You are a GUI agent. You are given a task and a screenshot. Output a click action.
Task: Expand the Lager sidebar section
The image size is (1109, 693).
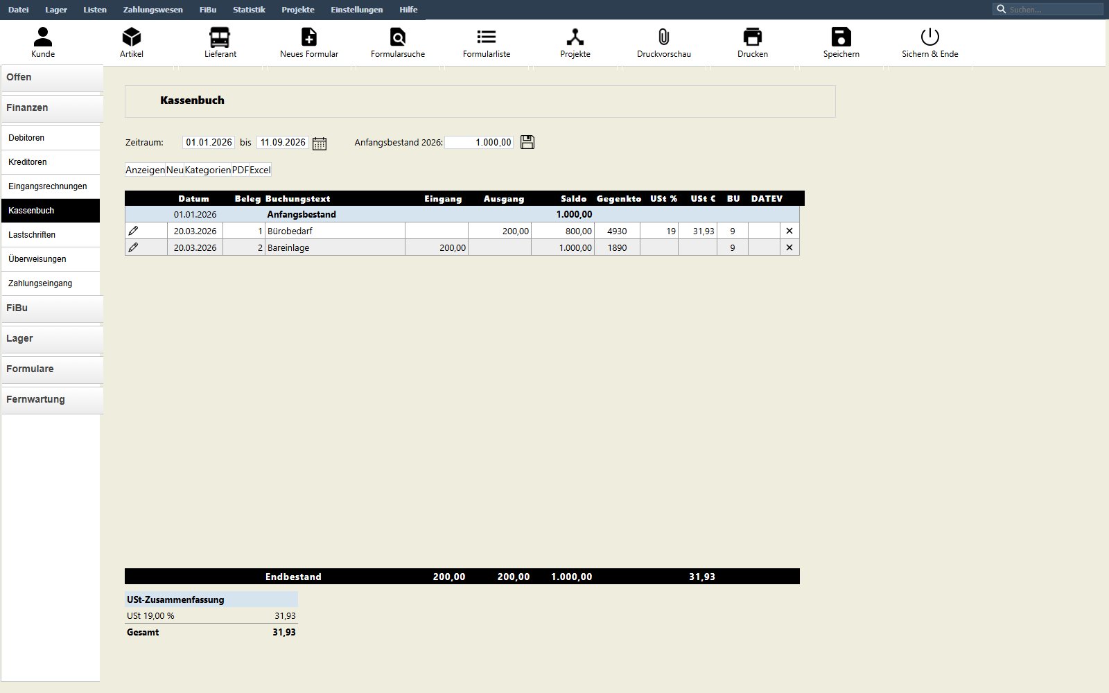[x=52, y=339]
